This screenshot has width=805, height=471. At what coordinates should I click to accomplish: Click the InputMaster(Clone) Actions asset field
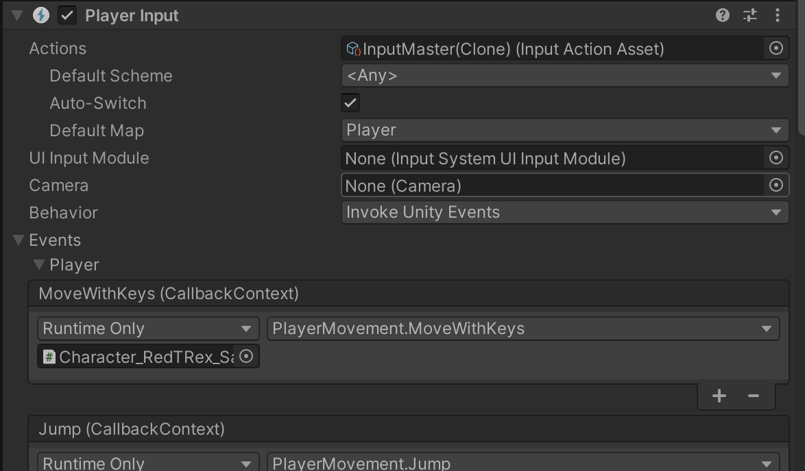pos(552,49)
